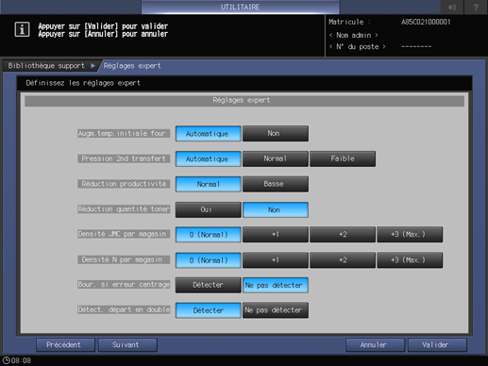
Task: Click the information icon beside validation message
Action: (x=22, y=29)
